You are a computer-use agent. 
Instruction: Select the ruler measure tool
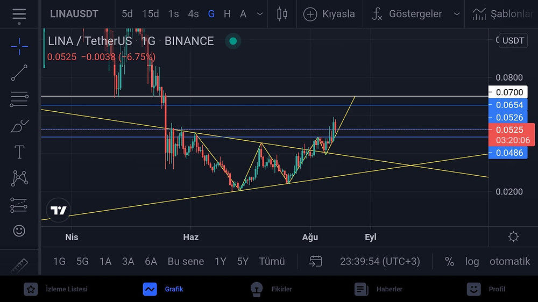19,266
